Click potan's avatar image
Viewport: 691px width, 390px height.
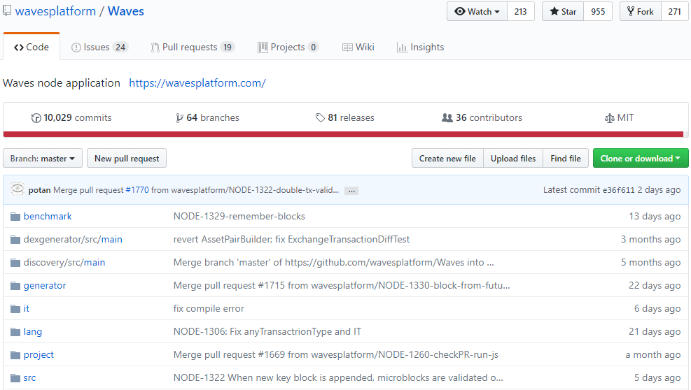(x=18, y=189)
